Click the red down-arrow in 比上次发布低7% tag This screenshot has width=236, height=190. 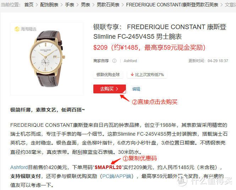(132, 75)
